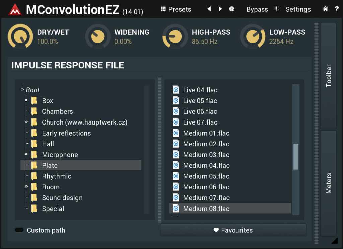Viewport: 343px width, 249px height.
Task: Toggle Bypass in the top bar
Action: tap(257, 9)
